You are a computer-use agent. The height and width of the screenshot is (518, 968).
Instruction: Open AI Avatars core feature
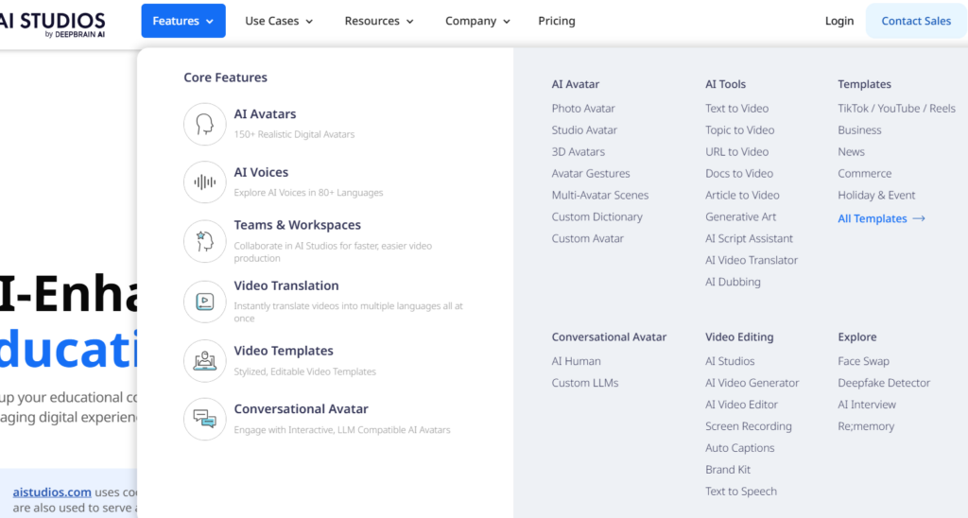click(x=265, y=113)
